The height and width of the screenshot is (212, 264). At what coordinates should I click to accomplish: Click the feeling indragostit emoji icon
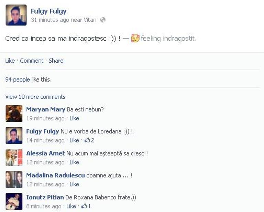click(x=135, y=38)
